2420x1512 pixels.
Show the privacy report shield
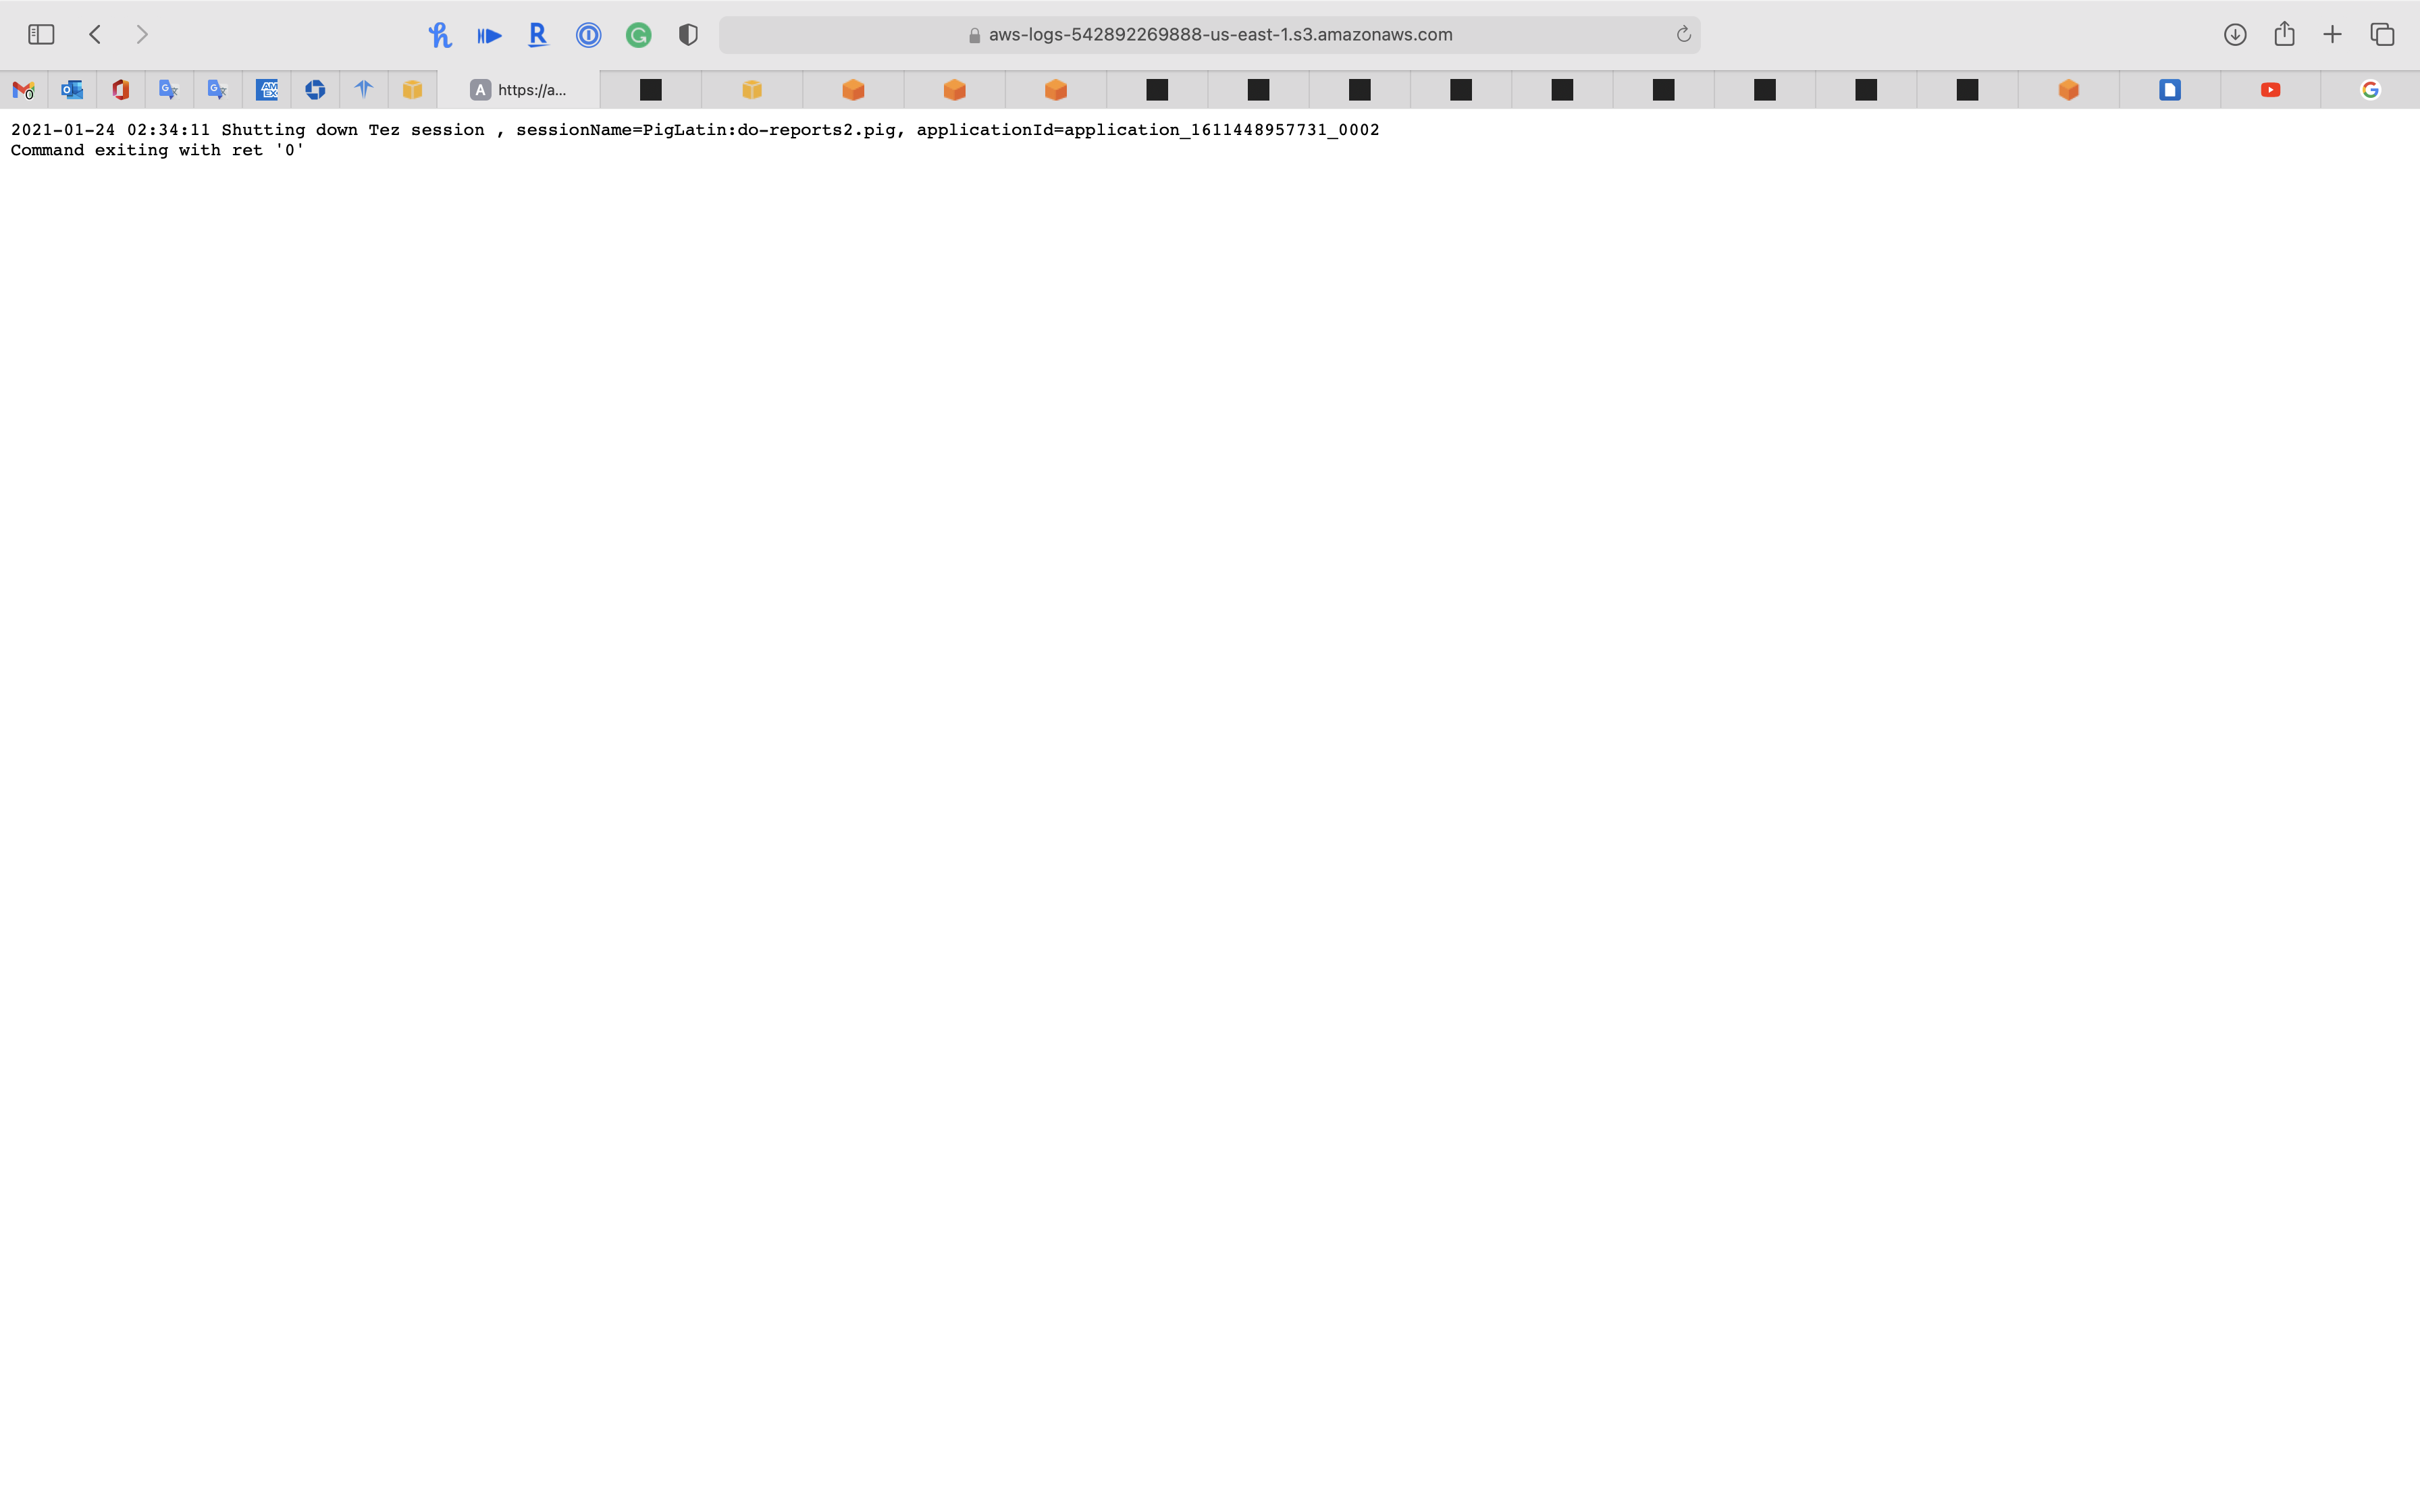(x=688, y=35)
